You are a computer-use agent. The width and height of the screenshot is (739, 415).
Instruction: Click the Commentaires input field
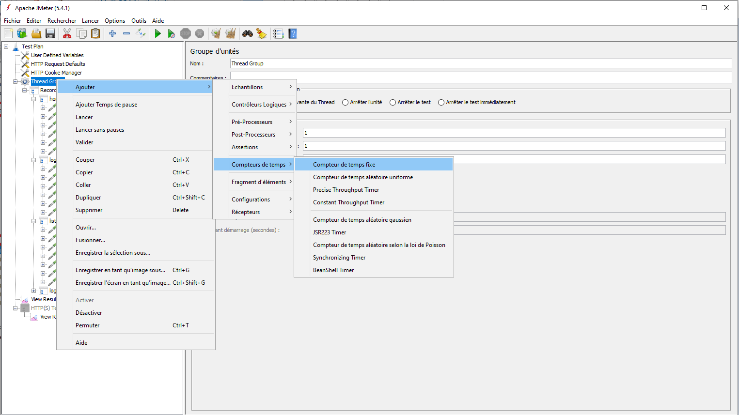pyautogui.click(x=481, y=77)
